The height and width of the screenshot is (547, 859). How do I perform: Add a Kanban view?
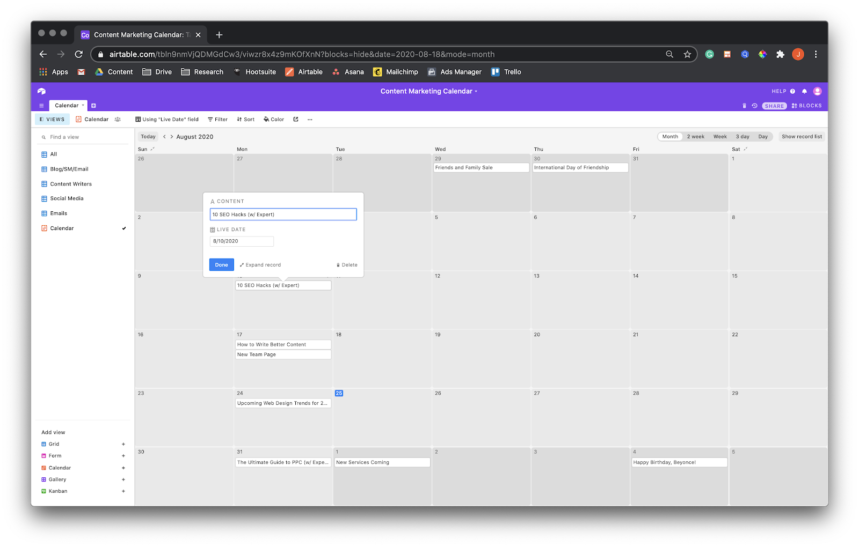click(x=83, y=491)
